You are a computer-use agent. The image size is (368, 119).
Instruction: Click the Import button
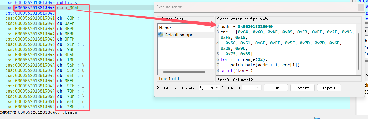point(329,88)
